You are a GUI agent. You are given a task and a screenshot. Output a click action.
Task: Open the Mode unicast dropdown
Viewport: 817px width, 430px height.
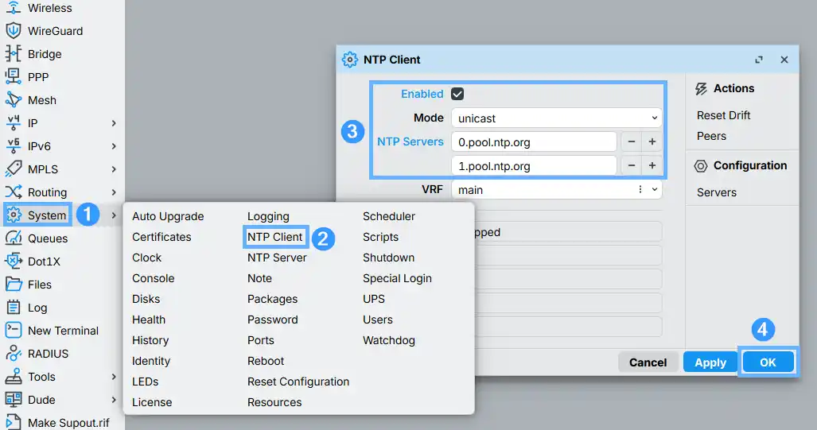[557, 118]
